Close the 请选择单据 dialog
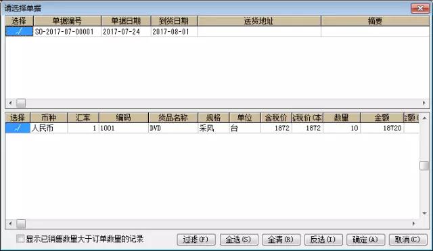This screenshot has width=433, height=251. (x=420, y=8)
